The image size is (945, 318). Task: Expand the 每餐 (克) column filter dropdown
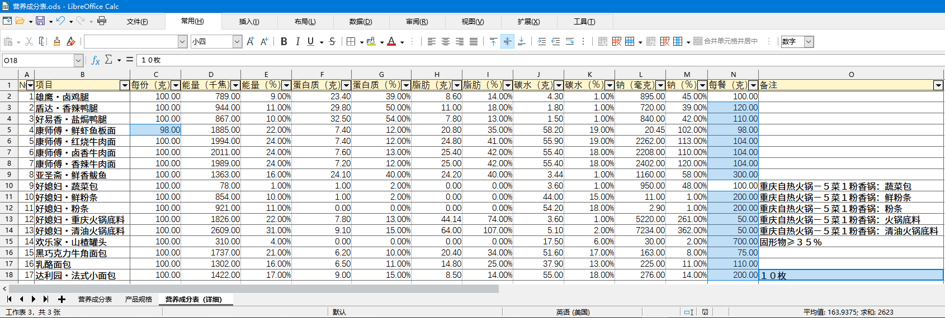point(753,85)
